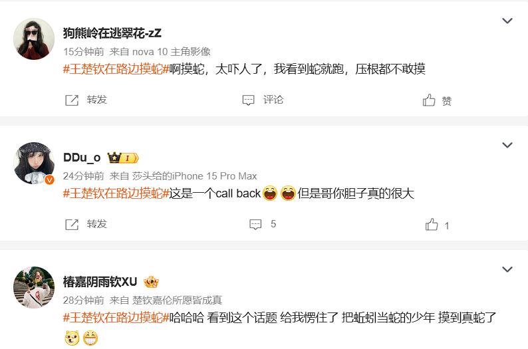Open username 狗熊岭在逃翠花-zZ
The height and width of the screenshot is (349, 528).
(x=112, y=33)
